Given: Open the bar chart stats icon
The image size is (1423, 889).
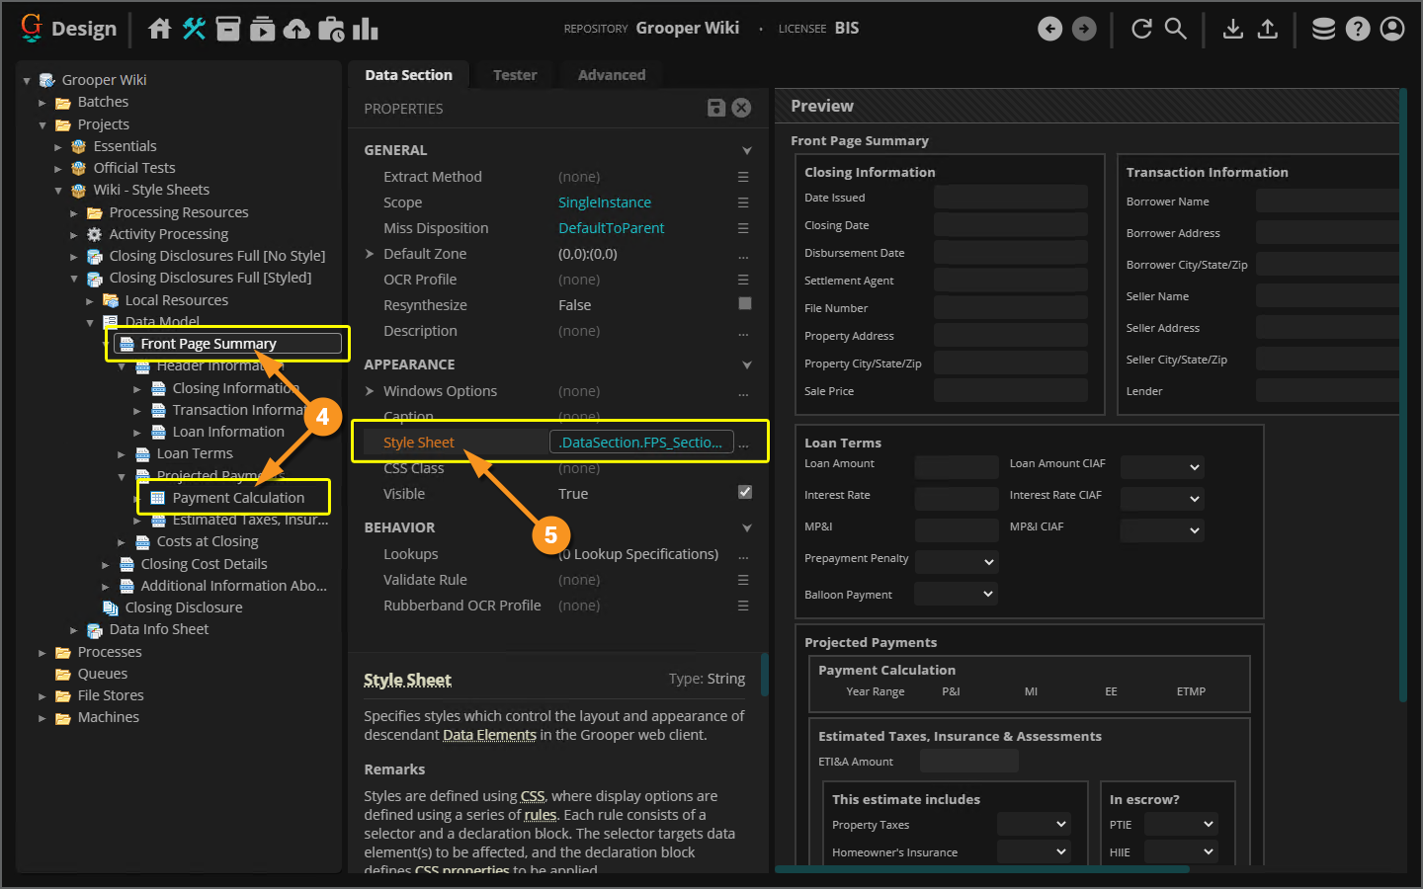Looking at the screenshot, I should 365,29.
